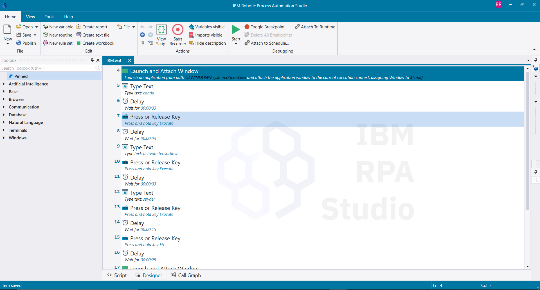
Task: Open the dropdown under New
Action: [8, 44]
